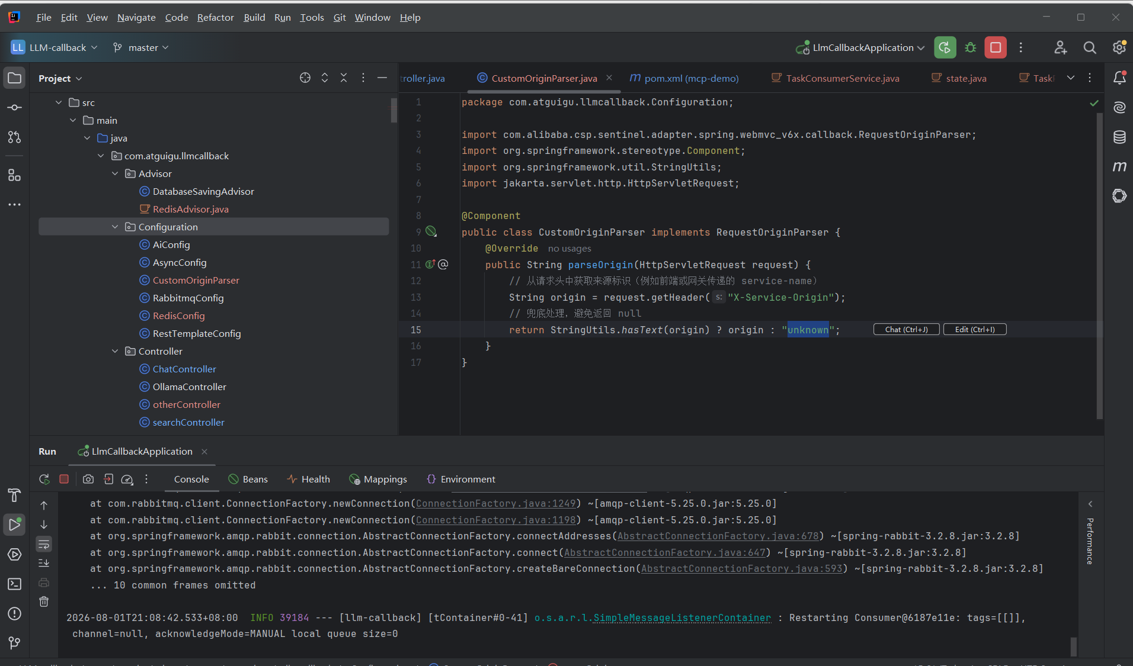
Task: Open the Refactor menu
Action: (x=216, y=17)
